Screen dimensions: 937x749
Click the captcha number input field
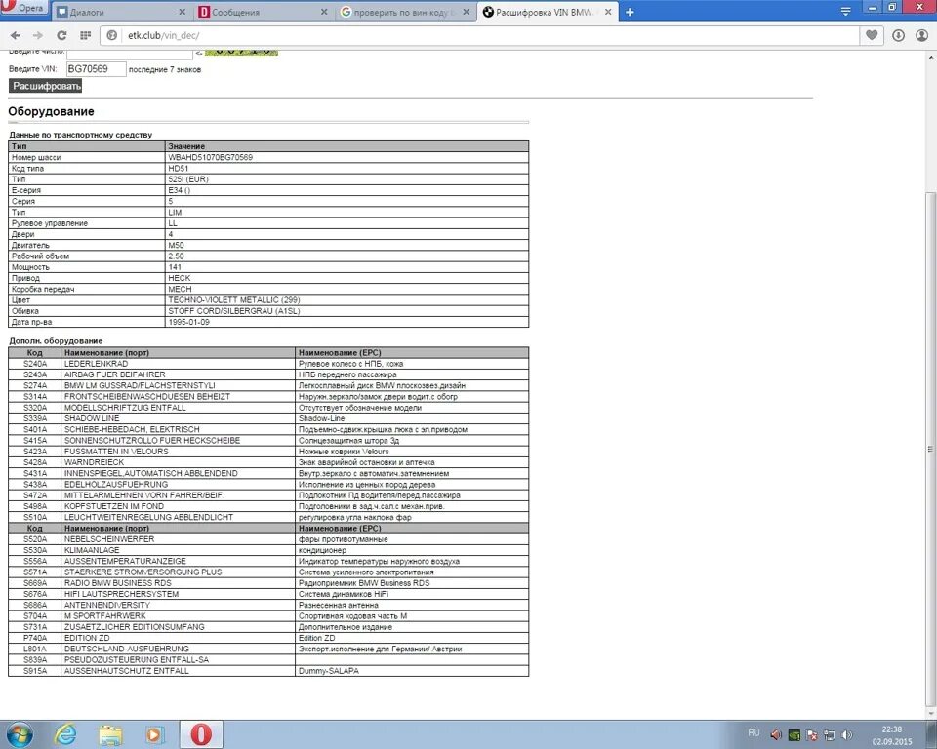(x=130, y=54)
